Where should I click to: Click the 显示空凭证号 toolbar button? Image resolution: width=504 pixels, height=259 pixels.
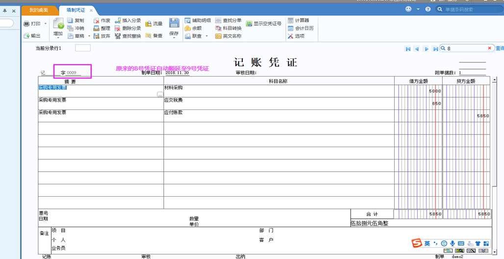point(264,24)
